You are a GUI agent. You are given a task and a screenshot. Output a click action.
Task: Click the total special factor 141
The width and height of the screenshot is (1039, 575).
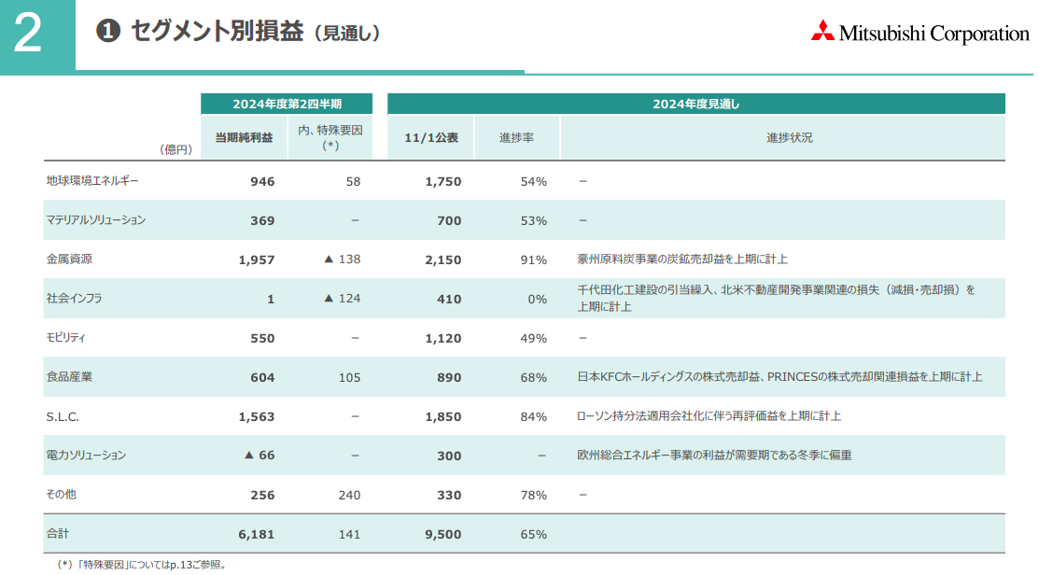click(x=349, y=534)
